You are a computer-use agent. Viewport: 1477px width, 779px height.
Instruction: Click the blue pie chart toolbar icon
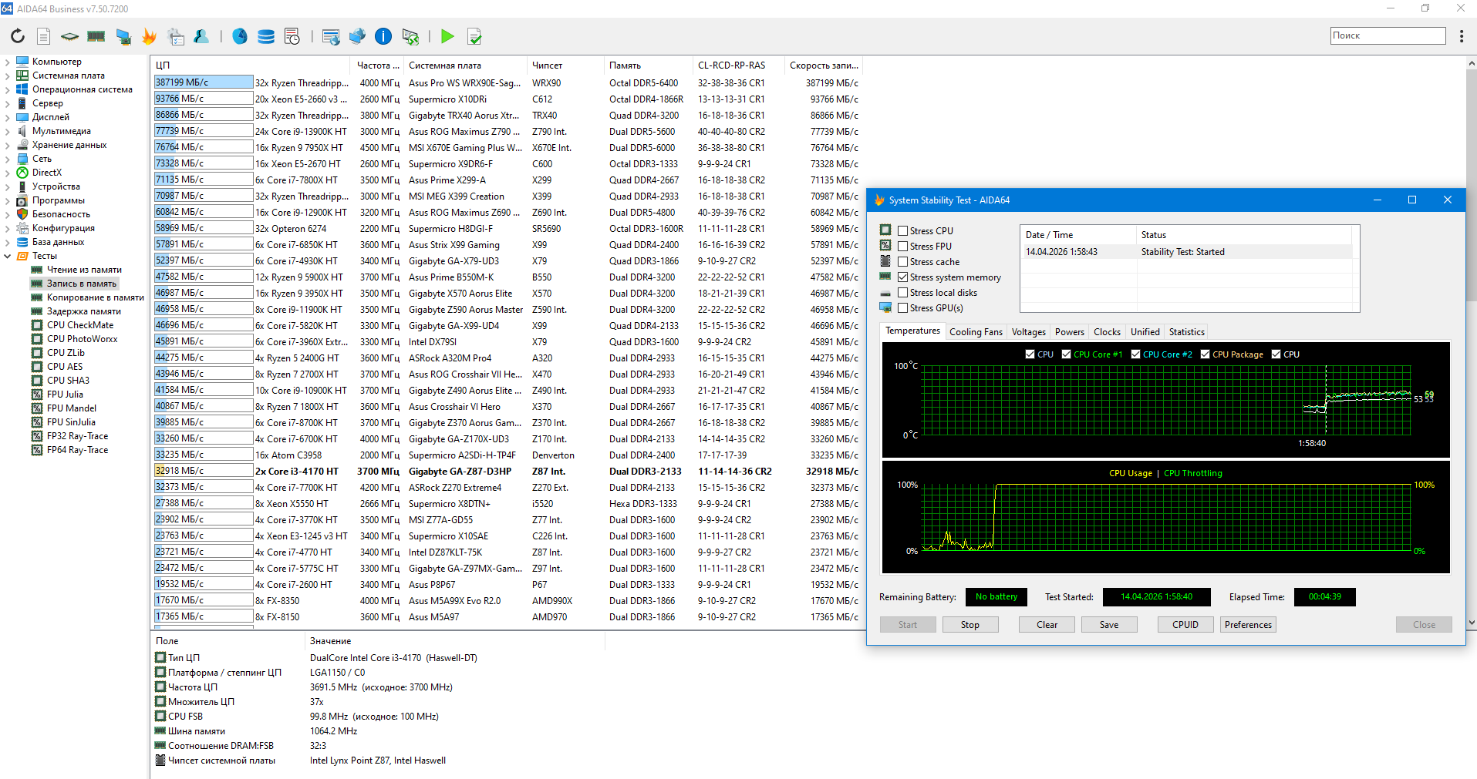(240, 36)
